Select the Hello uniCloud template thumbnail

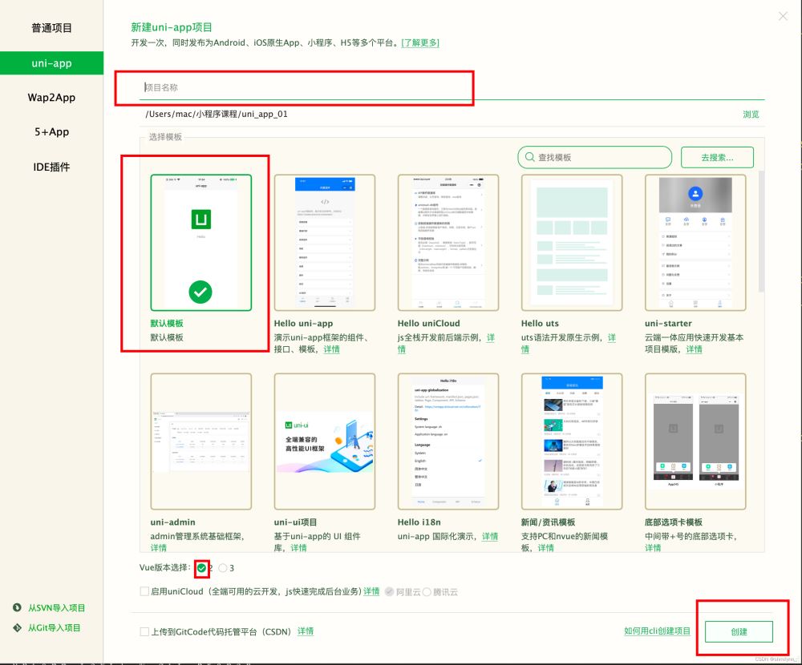448,242
